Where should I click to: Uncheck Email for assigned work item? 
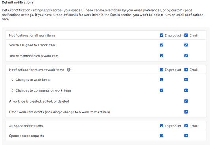186,45
